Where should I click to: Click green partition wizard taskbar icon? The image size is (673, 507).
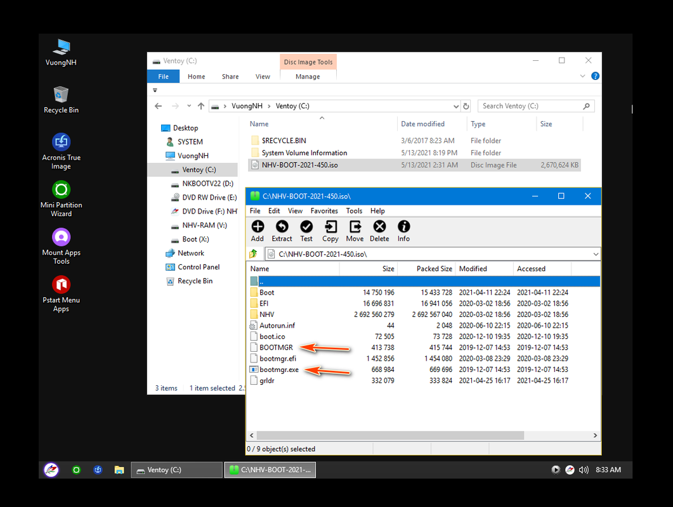76,470
